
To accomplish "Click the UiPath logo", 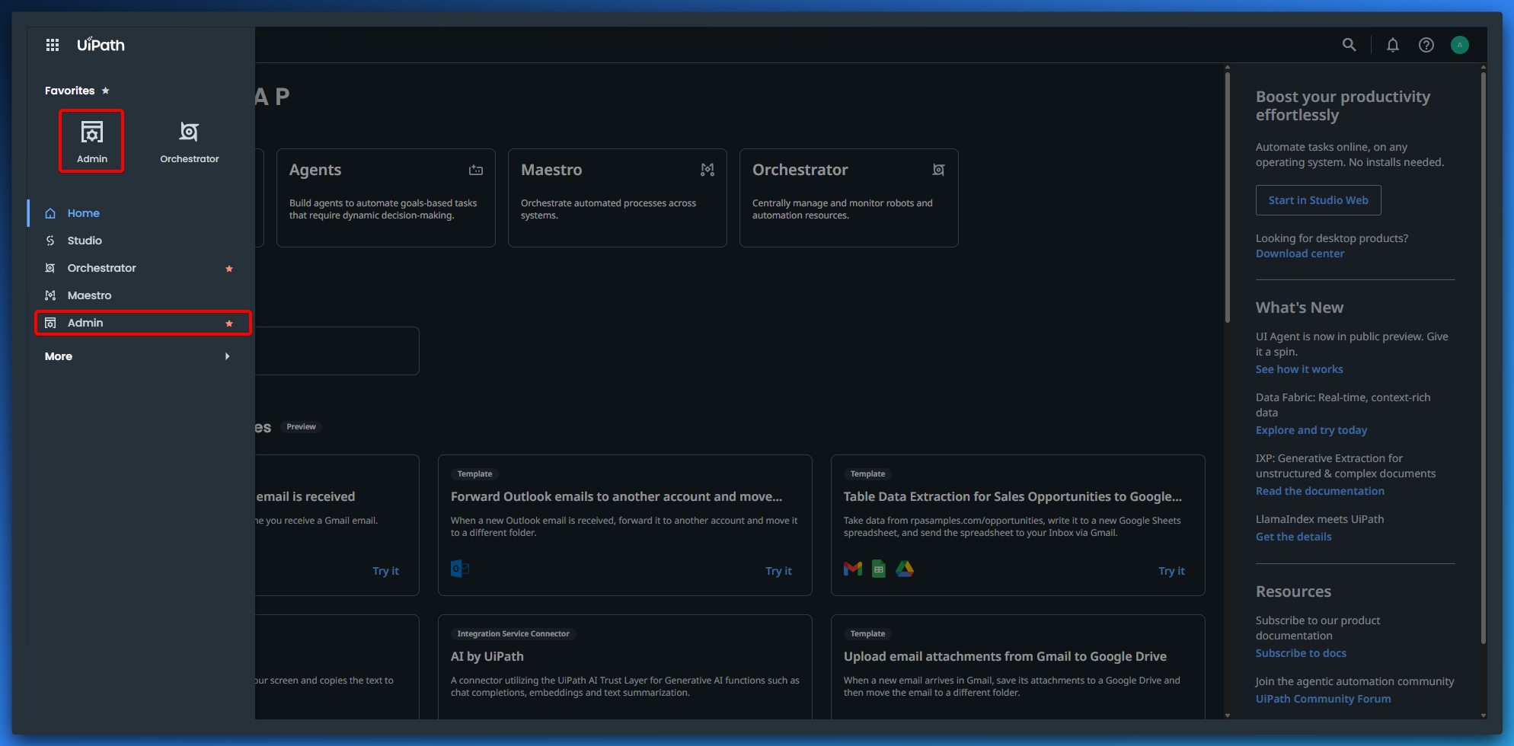I will pos(101,45).
